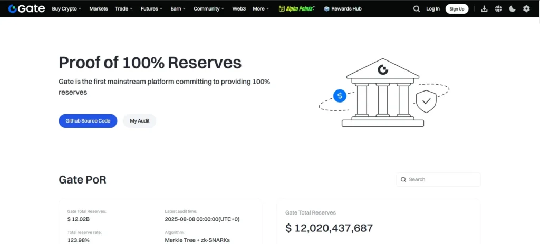Focus the Gate PoR search field
The width and height of the screenshot is (540, 244).
coord(438,179)
